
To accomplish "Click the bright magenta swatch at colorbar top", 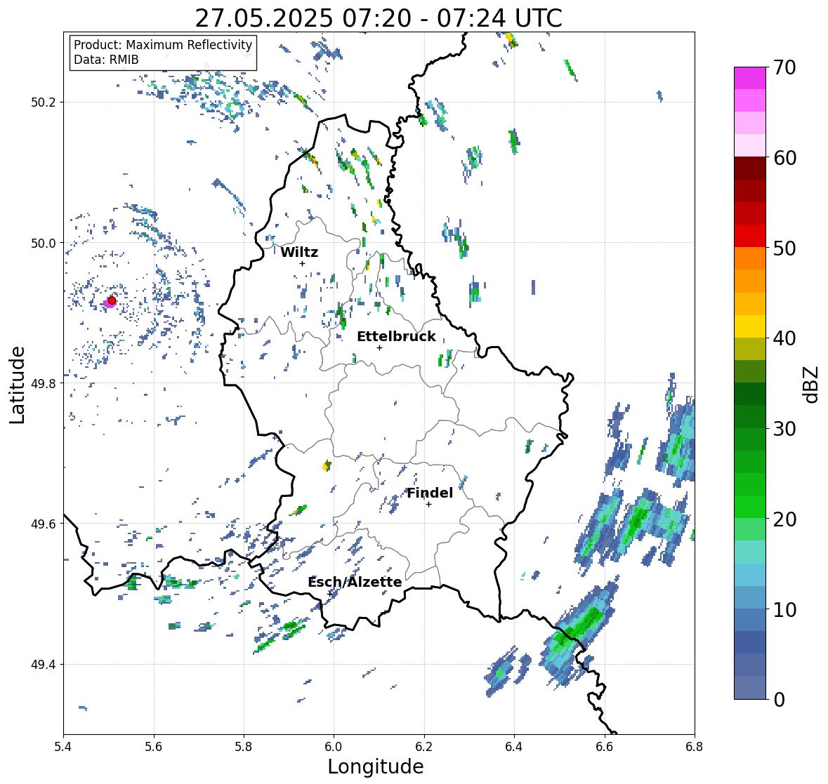I will point(750,78).
